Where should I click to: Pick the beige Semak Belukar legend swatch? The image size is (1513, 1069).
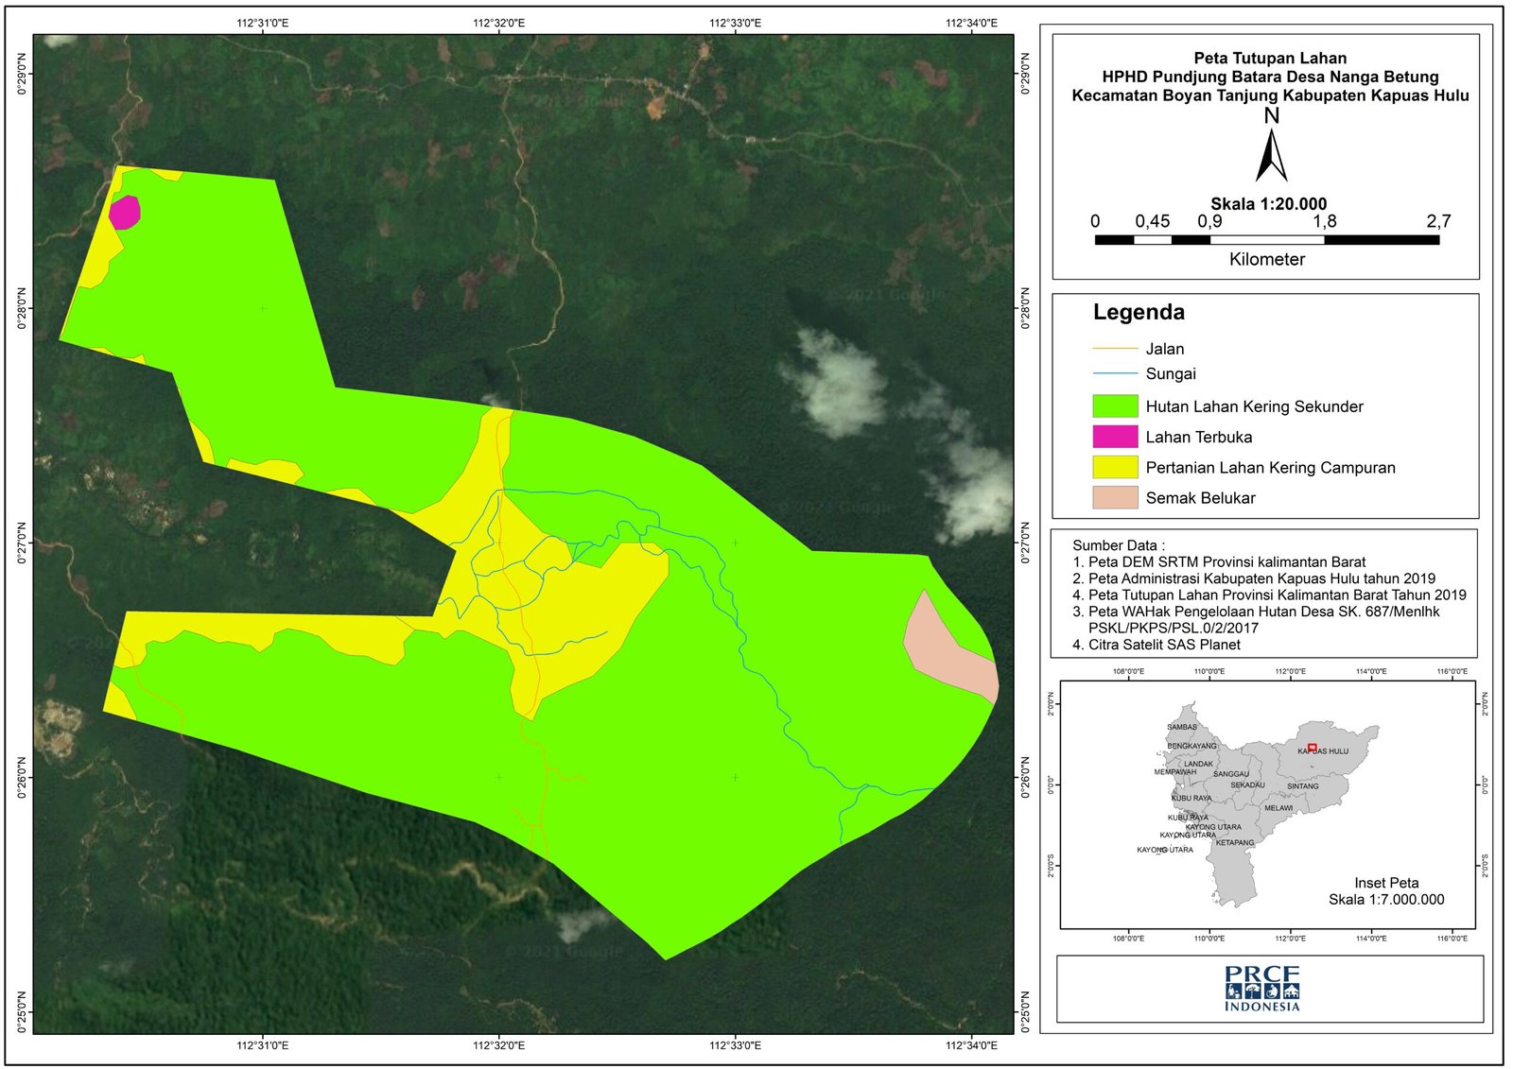1115,498
